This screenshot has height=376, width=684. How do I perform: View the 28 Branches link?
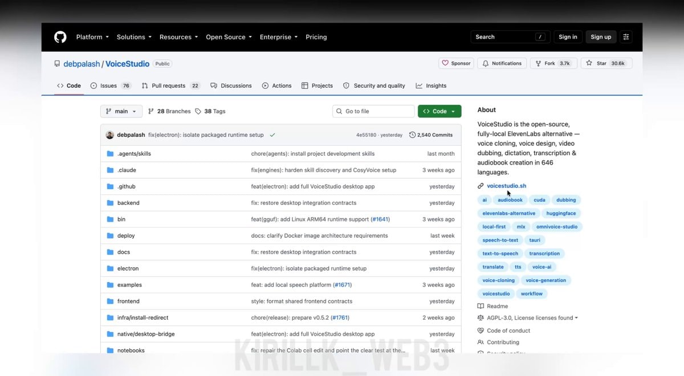[x=169, y=111]
